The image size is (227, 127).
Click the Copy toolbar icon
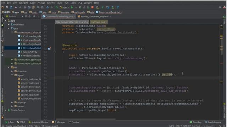pyautogui.click(x=29, y=7)
